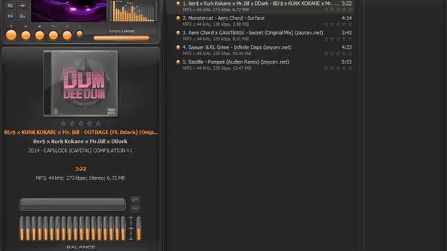
Task: Click the last rating star on the Infinite Daps row
Action: point(350,54)
